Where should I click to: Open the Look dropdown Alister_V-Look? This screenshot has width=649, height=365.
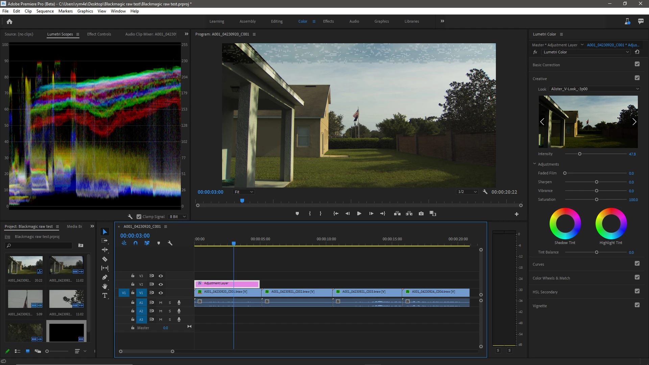click(x=595, y=89)
